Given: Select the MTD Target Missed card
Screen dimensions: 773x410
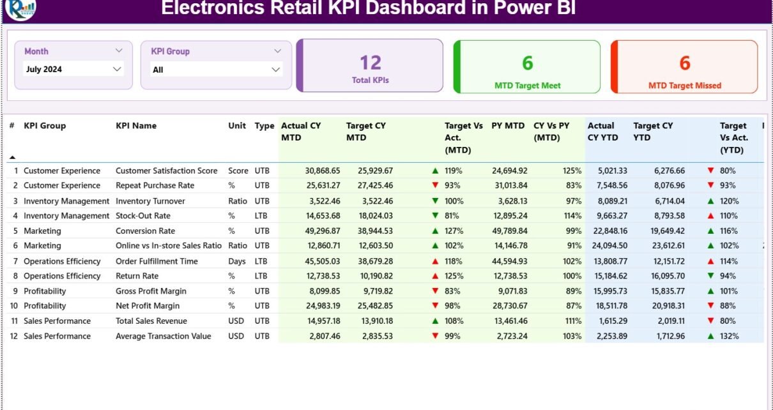Looking at the screenshot, I should 684,67.
